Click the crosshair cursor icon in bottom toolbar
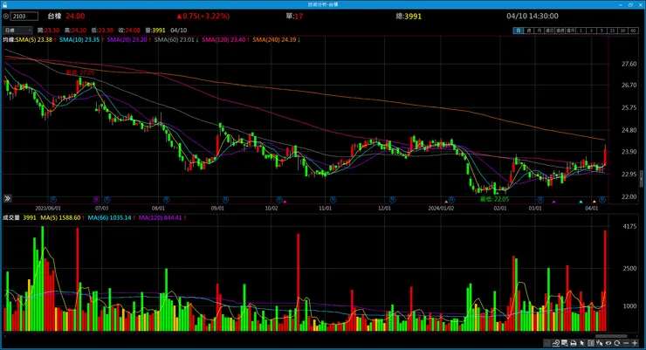Viewport: 646px width, 350px height. pyautogui.click(x=600, y=343)
